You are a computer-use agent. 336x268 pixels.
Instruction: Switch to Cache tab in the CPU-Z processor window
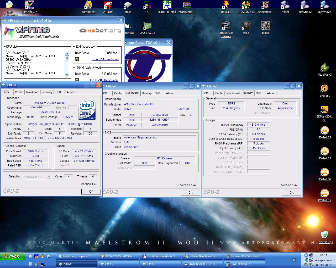coord(19,92)
